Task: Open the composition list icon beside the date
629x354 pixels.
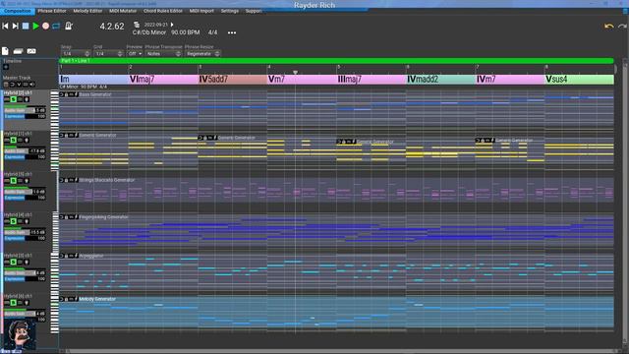Action: (137, 25)
